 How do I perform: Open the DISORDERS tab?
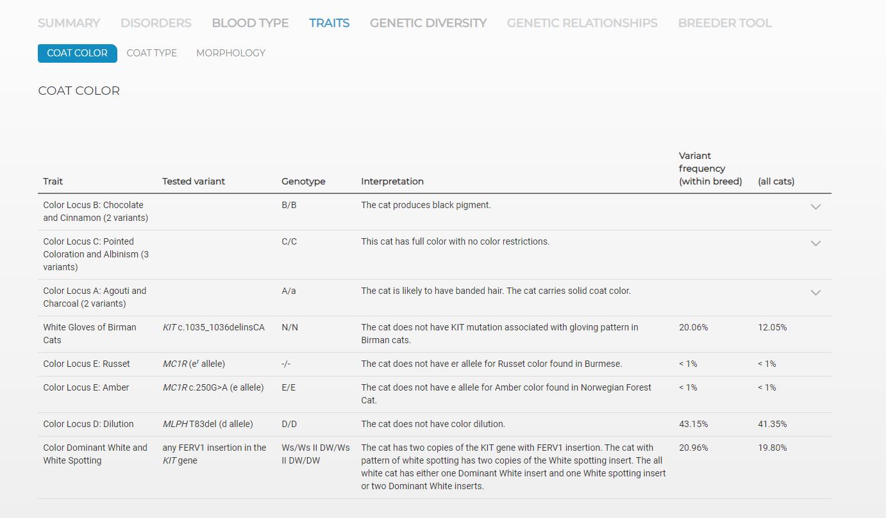(x=156, y=23)
